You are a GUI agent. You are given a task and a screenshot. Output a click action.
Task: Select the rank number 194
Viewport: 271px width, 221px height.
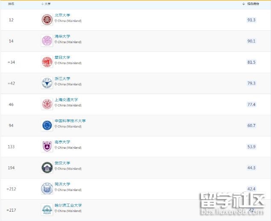(11, 168)
